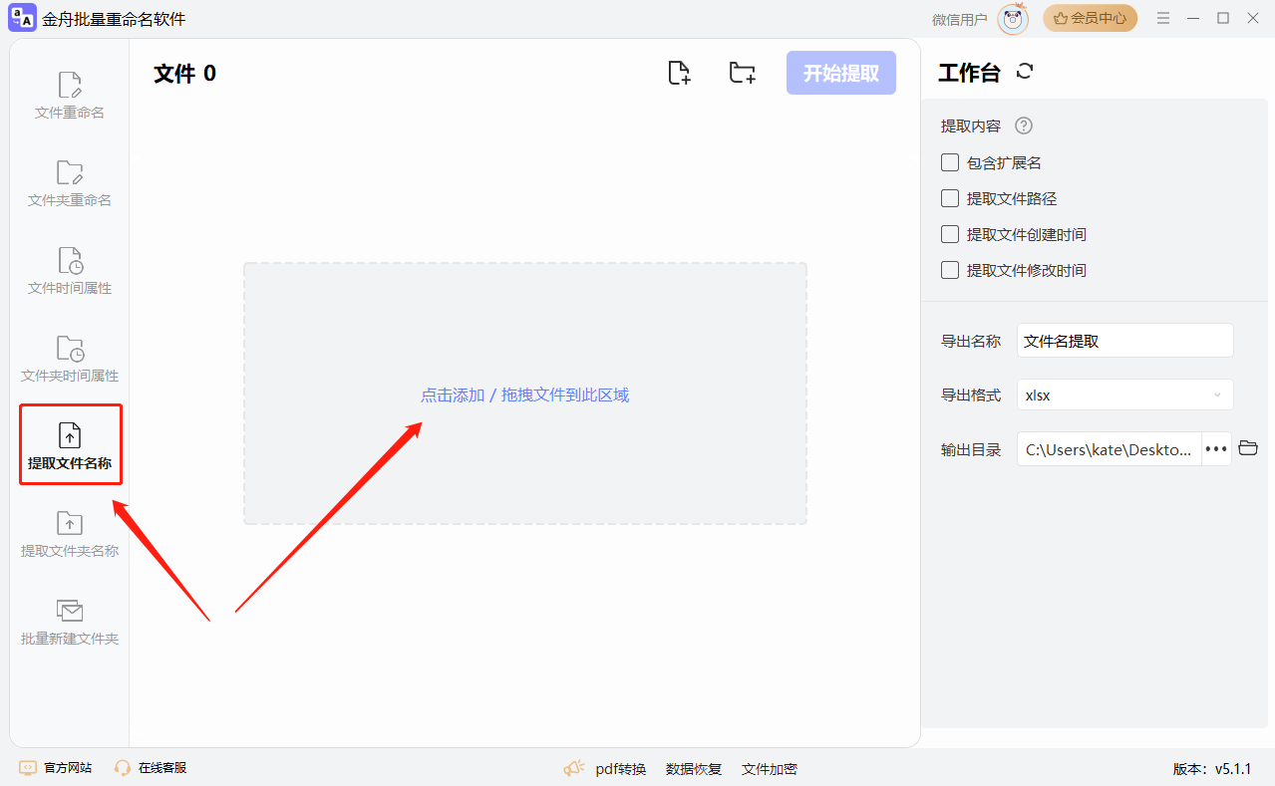Enable the 包含扩展名 checkbox
This screenshot has height=786, width=1275.
tap(950, 162)
